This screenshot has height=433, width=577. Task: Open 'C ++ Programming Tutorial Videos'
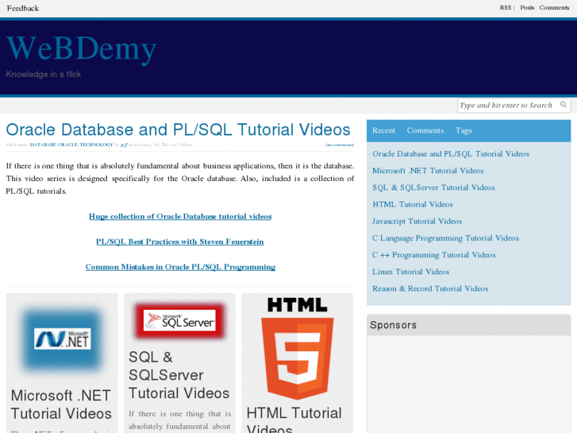[434, 255]
